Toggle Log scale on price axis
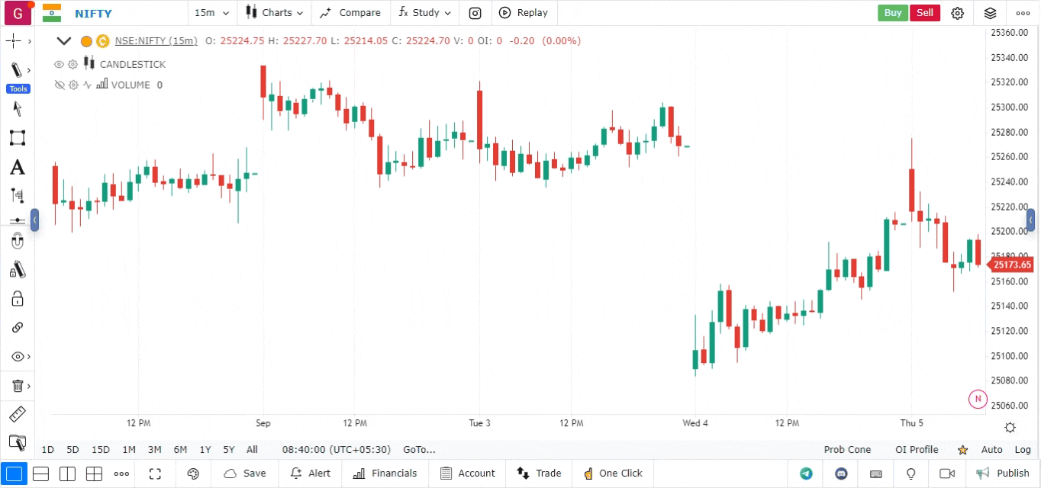The image size is (1041, 488). (x=1023, y=450)
